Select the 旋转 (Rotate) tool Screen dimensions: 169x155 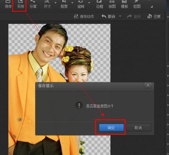point(81,5)
